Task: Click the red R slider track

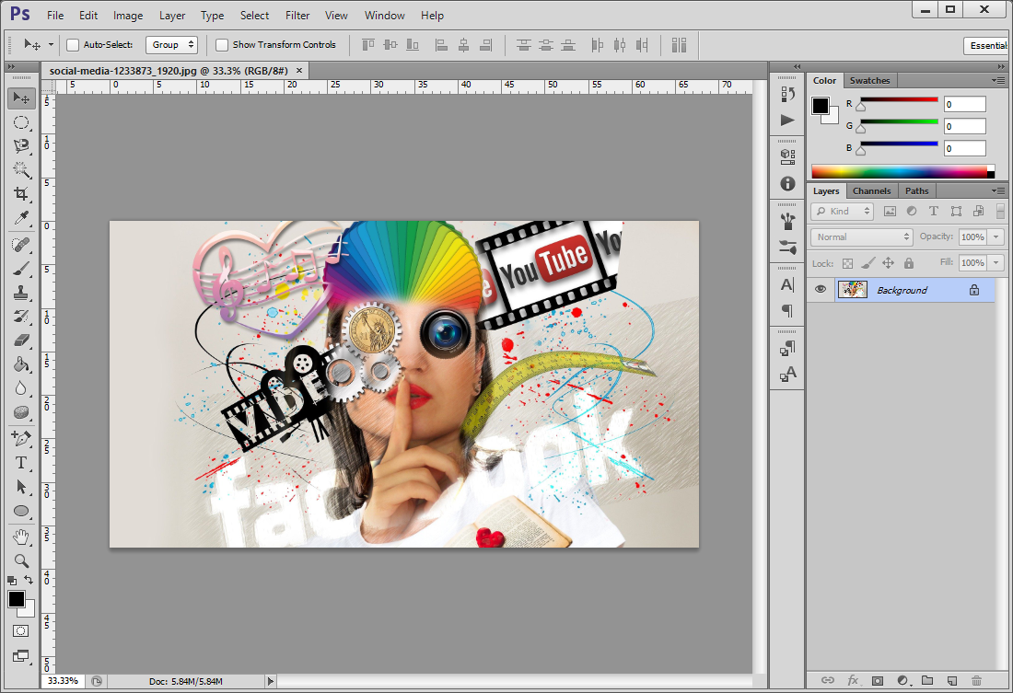Action: coord(899,99)
